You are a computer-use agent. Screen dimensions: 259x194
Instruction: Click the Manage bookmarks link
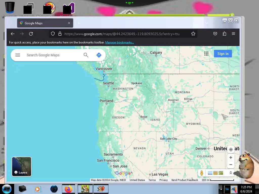[x=120, y=42]
